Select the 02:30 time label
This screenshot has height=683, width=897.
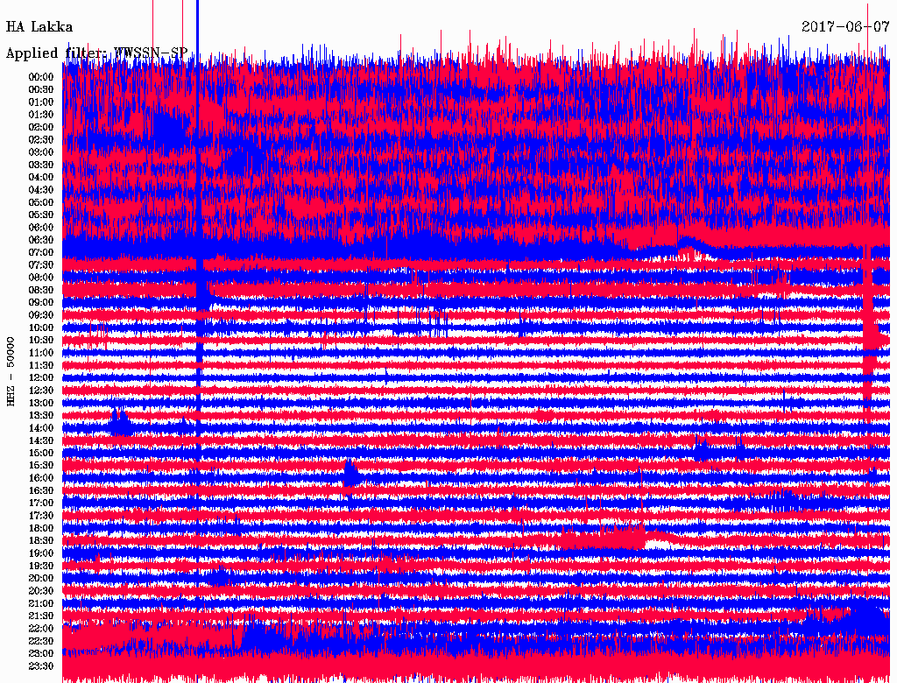pos(41,140)
